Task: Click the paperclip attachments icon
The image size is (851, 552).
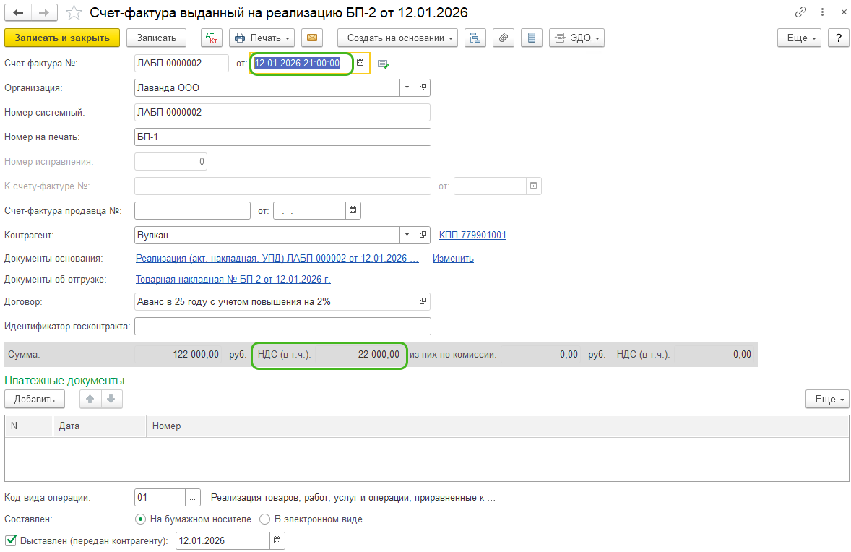Action: (x=504, y=38)
